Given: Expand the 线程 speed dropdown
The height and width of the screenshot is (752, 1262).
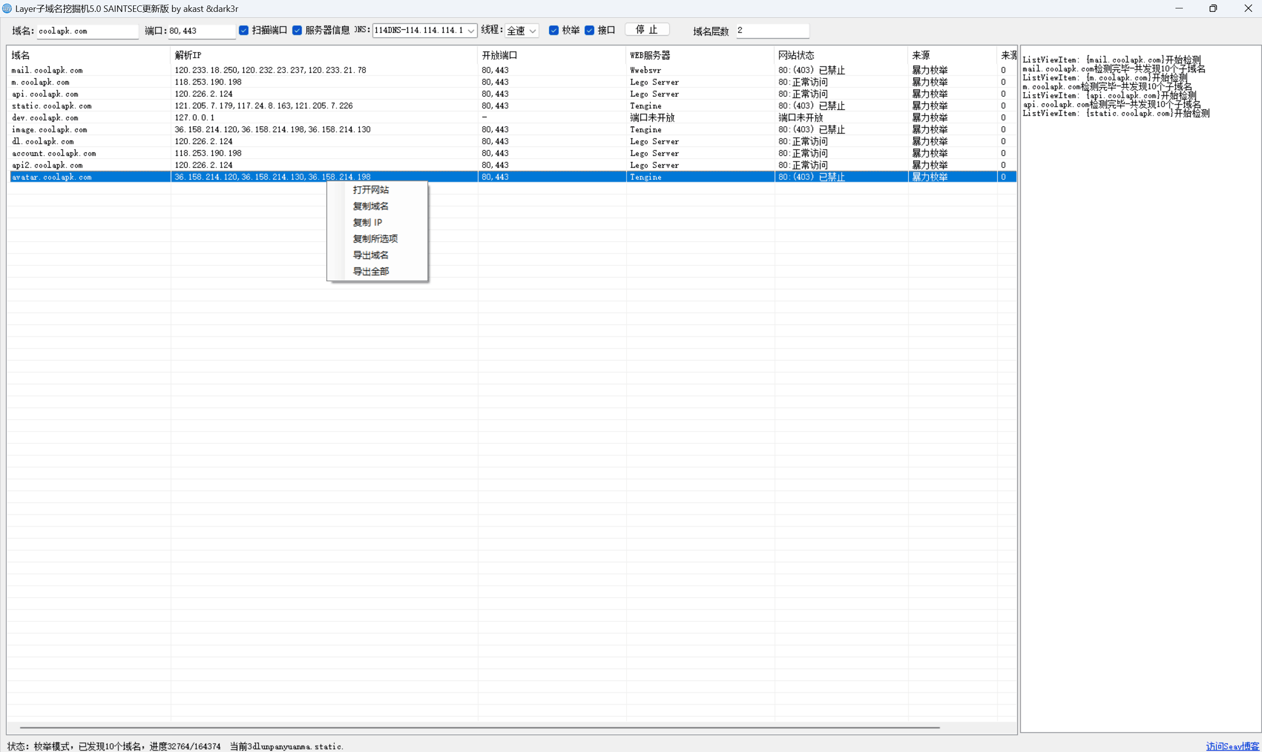Looking at the screenshot, I should pos(532,31).
